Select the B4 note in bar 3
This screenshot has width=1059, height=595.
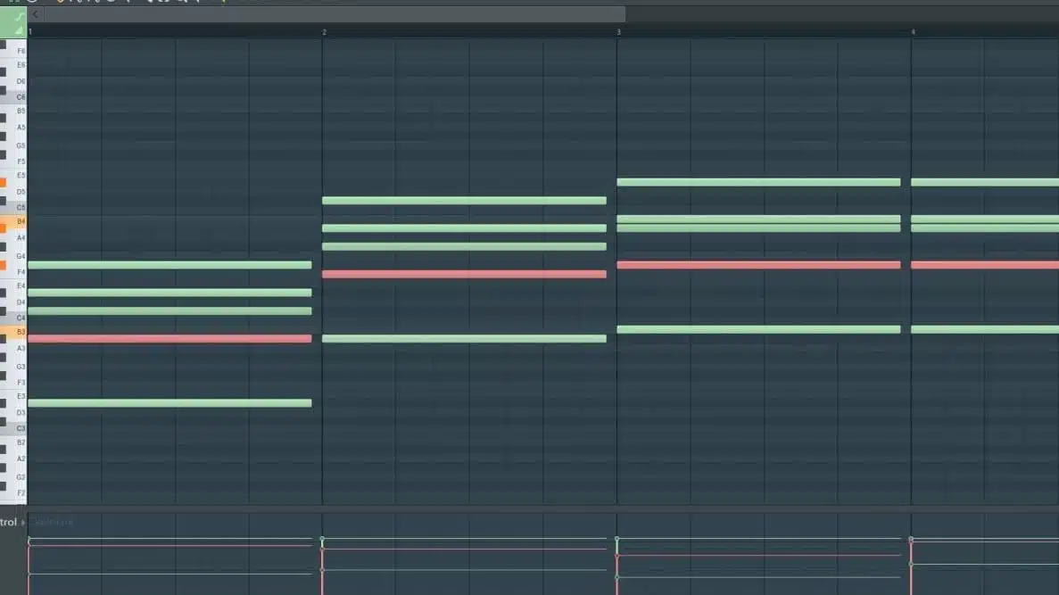[758, 219]
